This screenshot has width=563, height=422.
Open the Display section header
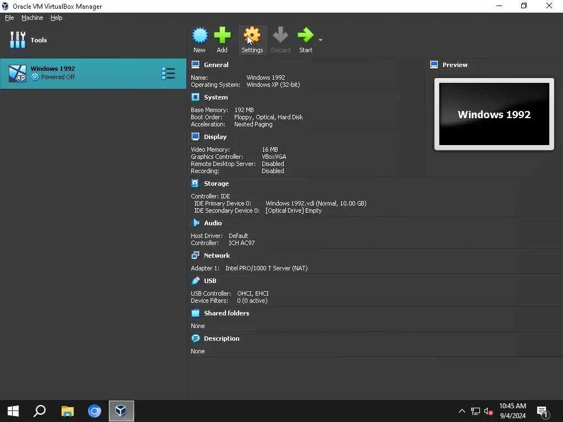[215, 137]
